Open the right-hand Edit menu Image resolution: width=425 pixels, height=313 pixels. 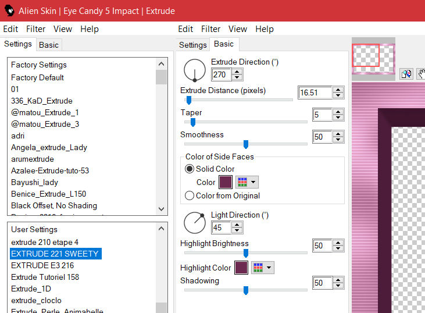(x=185, y=29)
